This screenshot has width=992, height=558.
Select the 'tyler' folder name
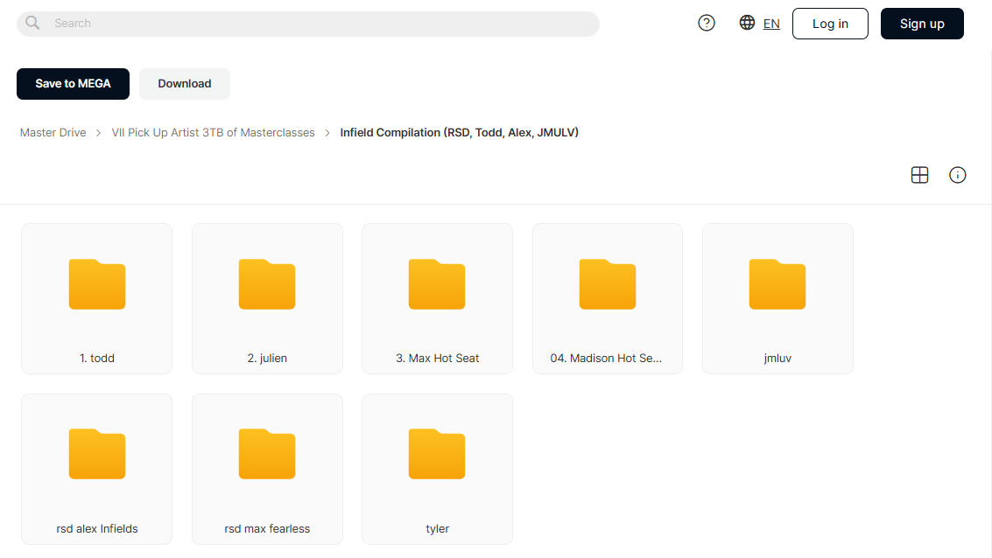[437, 529]
